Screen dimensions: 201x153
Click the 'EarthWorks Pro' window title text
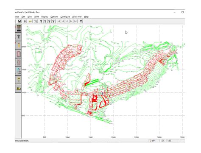32,12
